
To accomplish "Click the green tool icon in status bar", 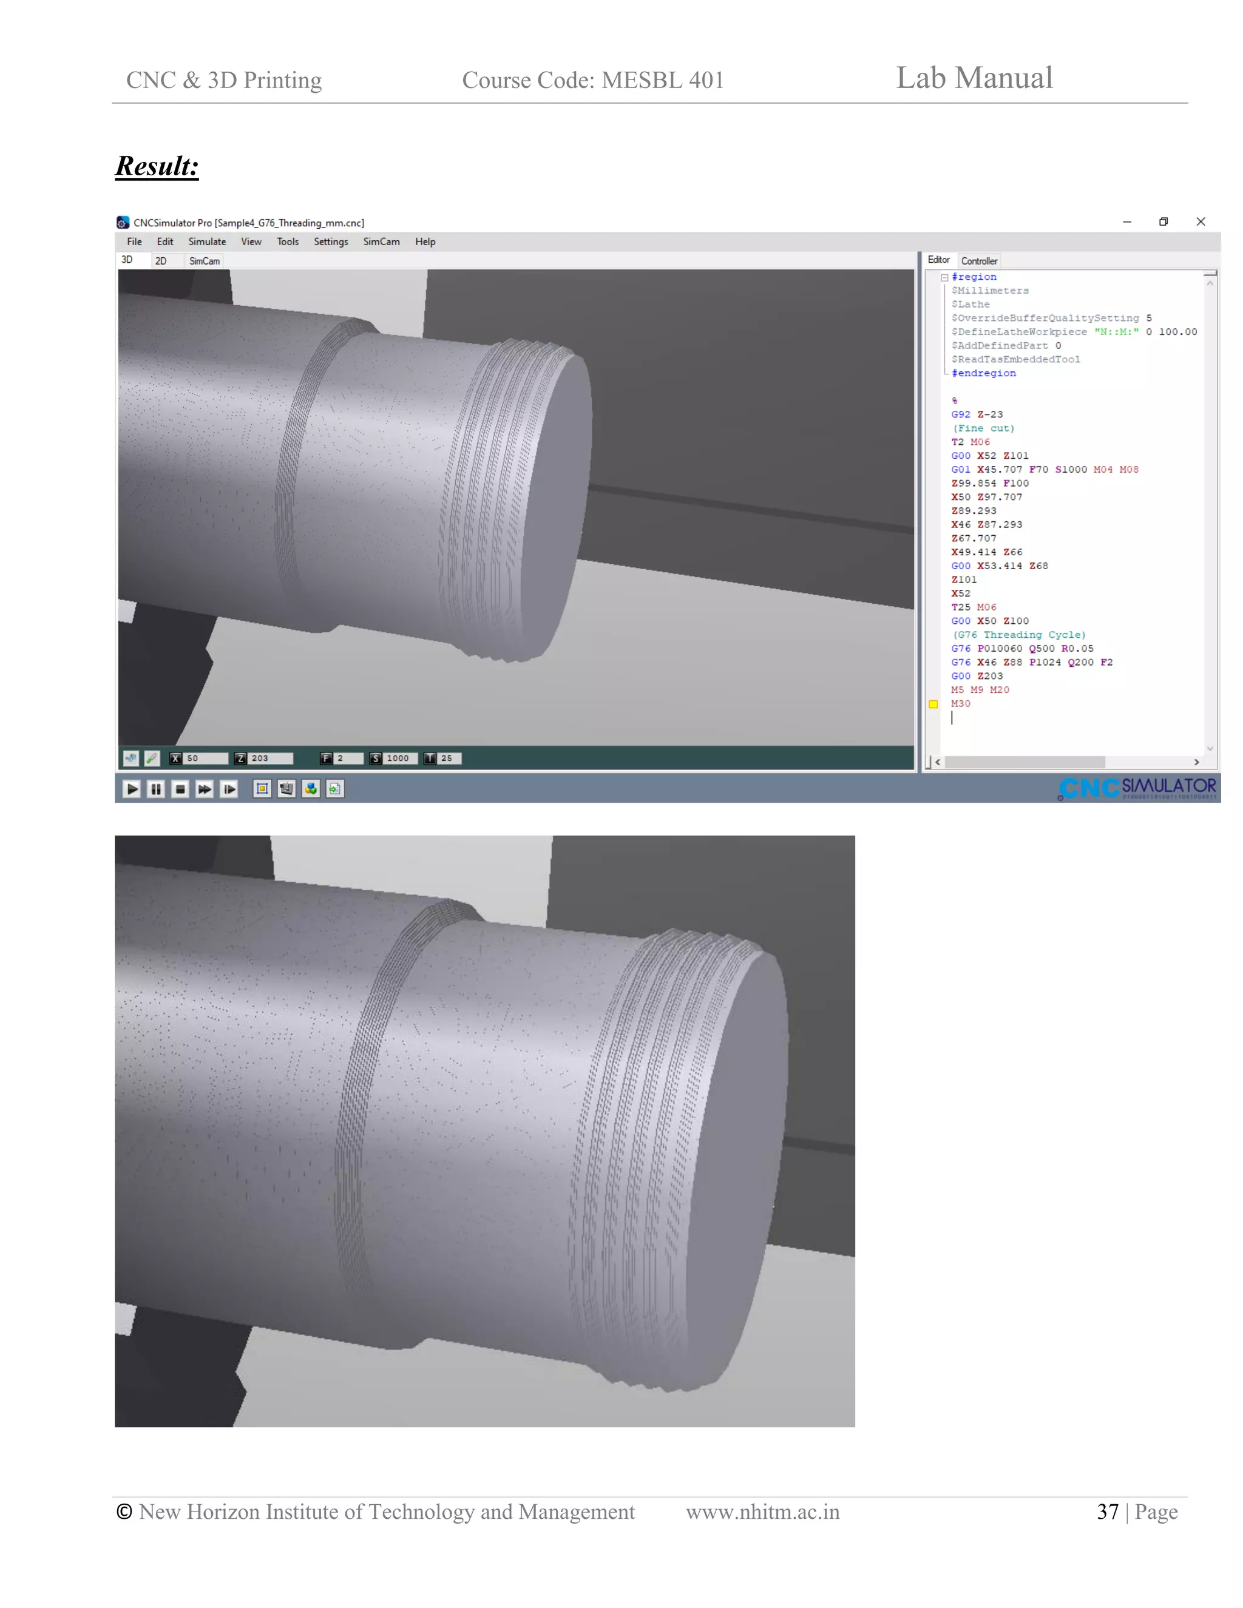I will click(x=152, y=758).
